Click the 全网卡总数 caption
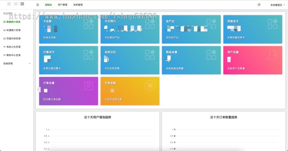This screenshot has width=288, height=151. (x=49, y=38)
